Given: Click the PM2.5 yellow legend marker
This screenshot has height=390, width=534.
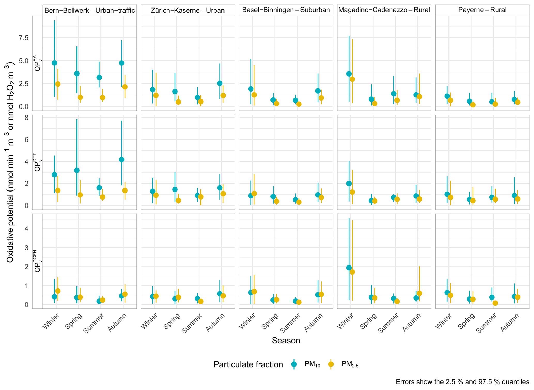Looking at the screenshot, I should 331,364.
